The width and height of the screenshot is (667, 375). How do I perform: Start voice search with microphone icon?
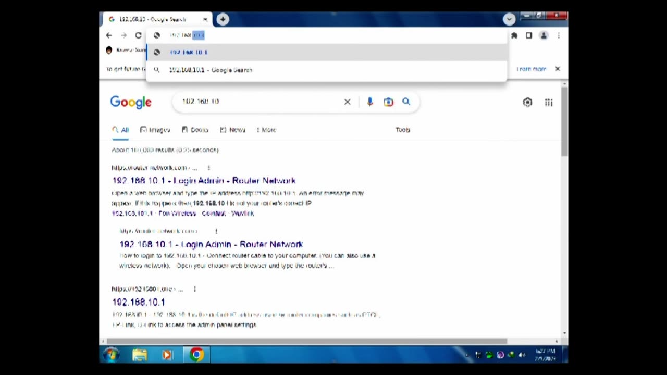[370, 102]
